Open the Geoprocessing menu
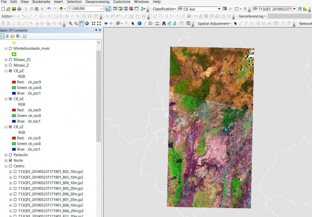 tap(97, 2)
